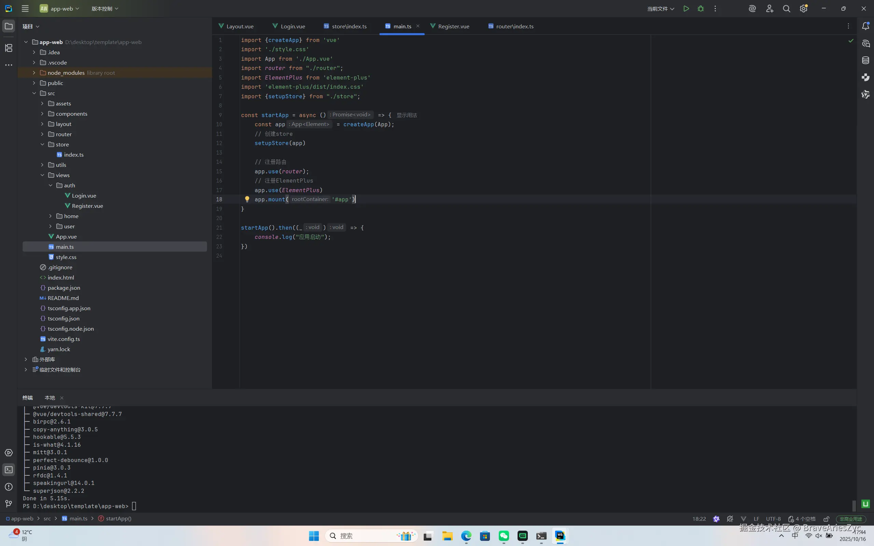Viewport: 874px width, 546px height.
Task: Collapse the views folder
Action: [42, 175]
